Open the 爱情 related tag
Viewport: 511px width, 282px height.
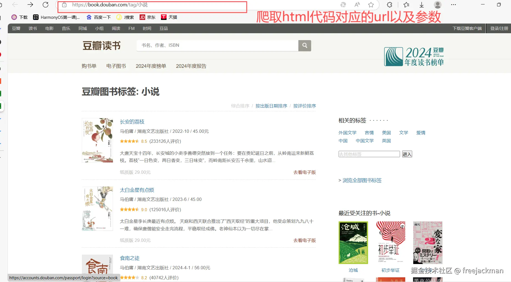[421, 133]
